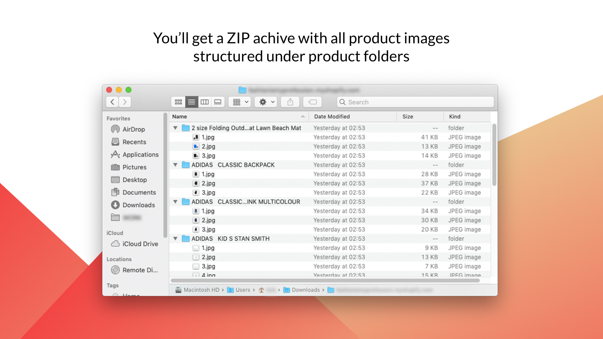Switch to icon view in Finder toolbar
Image resolution: width=603 pixels, height=339 pixels.
click(x=178, y=102)
